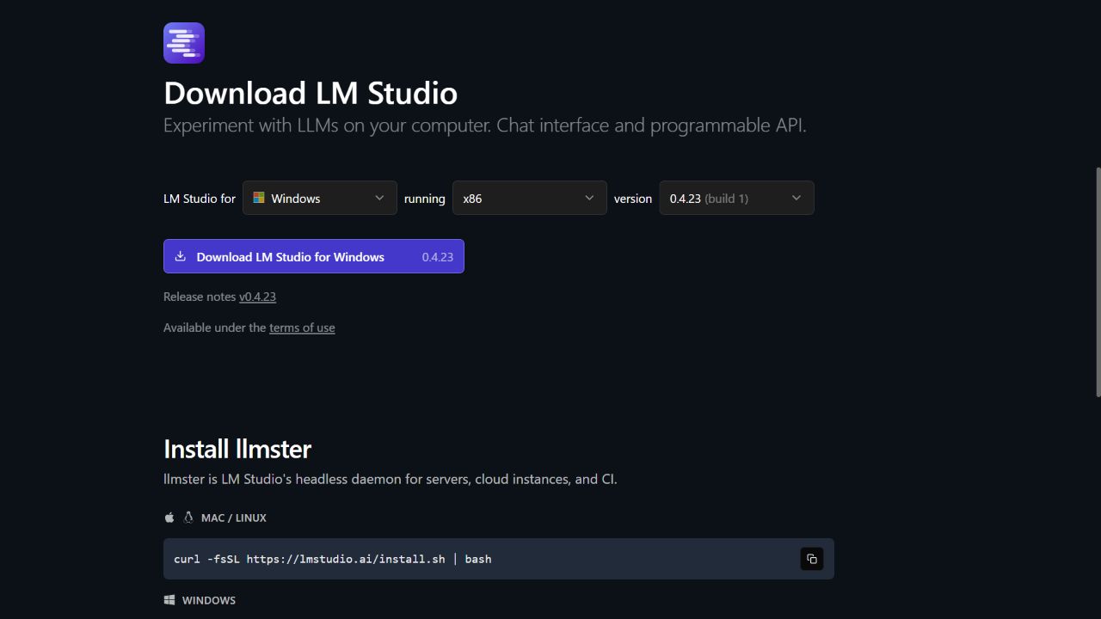The image size is (1101, 619).
Task: Click the LM Studio logo icon
Action: click(184, 43)
